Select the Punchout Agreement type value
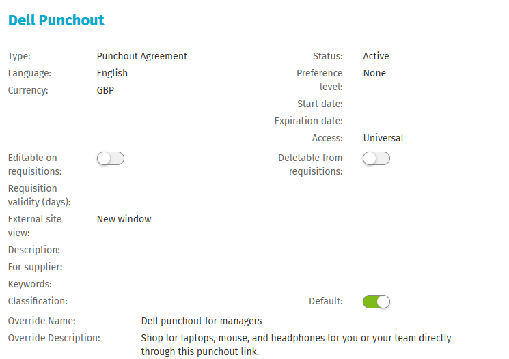The height and width of the screenshot is (359, 509). [142, 56]
